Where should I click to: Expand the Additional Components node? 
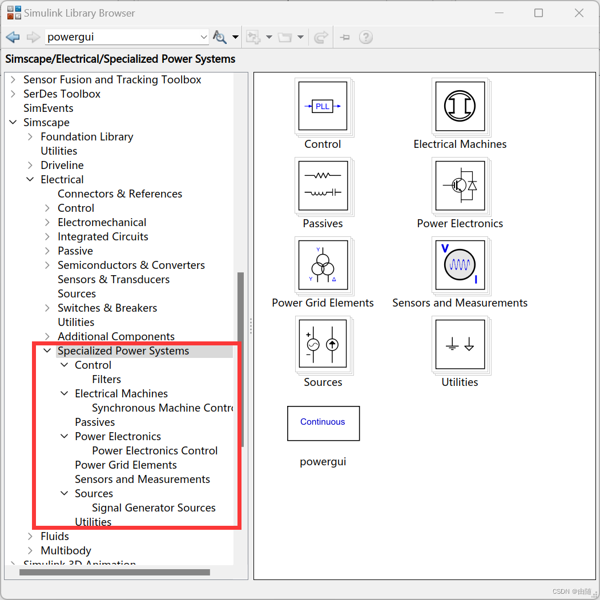tap(47, 336)
